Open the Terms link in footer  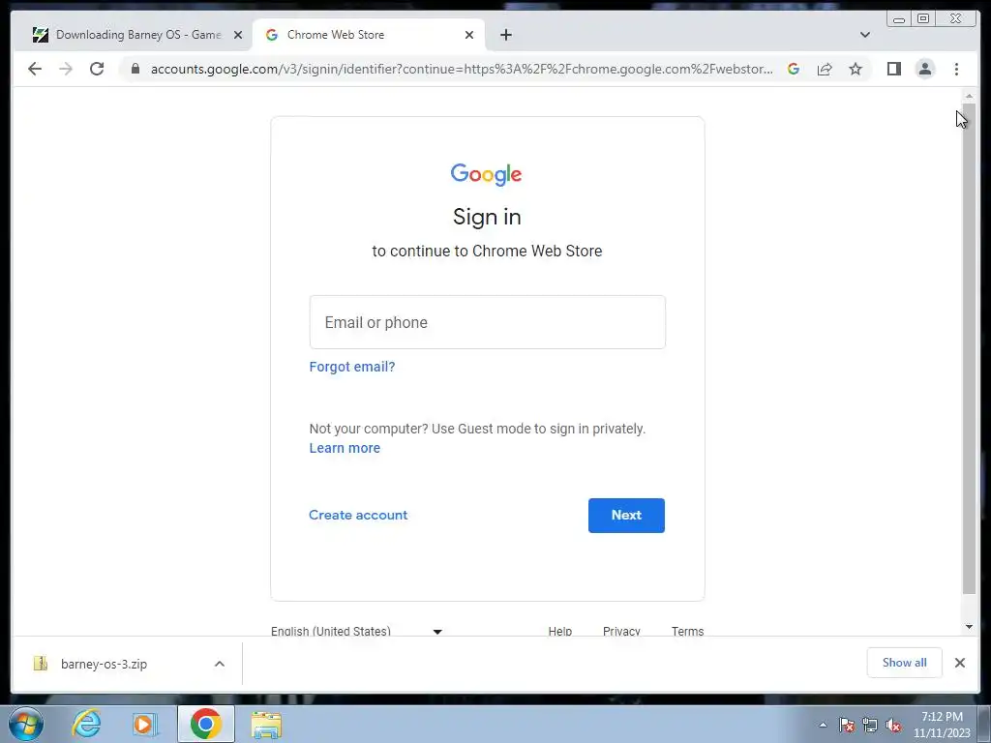coord(688,631)
